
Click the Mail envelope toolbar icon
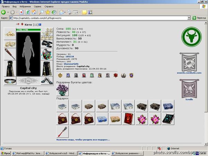(x=61, y=12)
